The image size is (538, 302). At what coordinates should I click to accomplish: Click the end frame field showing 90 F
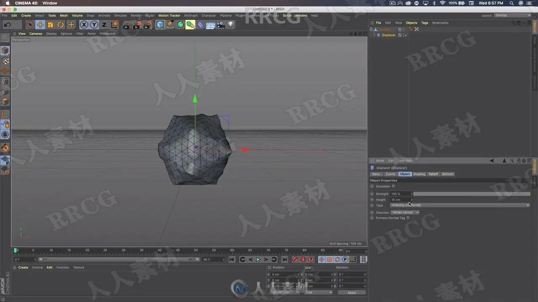(213, 260)
